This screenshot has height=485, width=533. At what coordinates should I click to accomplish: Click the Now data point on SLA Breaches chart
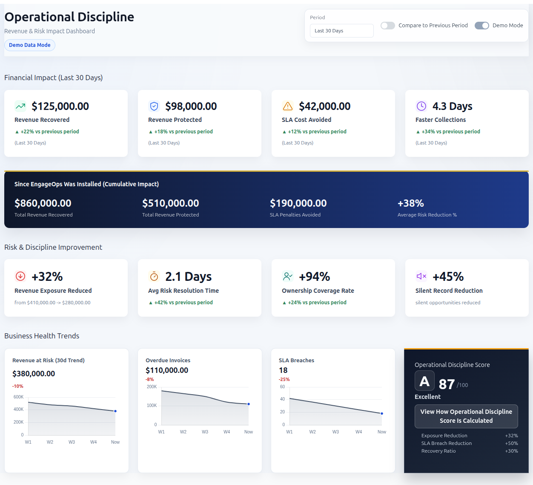382,413
